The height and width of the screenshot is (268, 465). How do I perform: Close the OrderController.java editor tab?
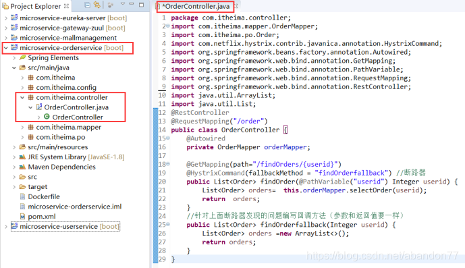[236, 5]
